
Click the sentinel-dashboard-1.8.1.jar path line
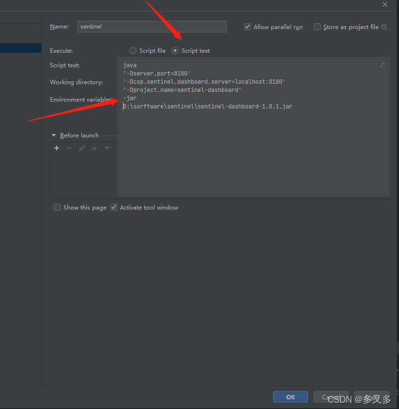click(208, 106)
